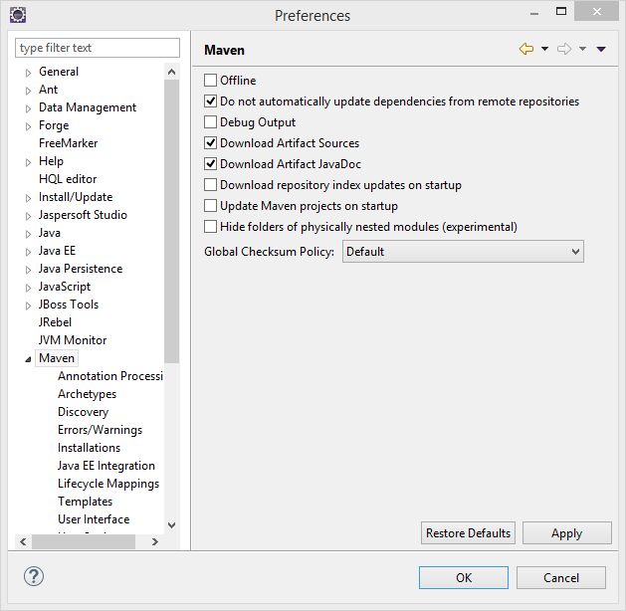The height and width of the screenshot is (611, 626).
Task: Select FreeMarker in preferences tree
Action: pos(69,143)
